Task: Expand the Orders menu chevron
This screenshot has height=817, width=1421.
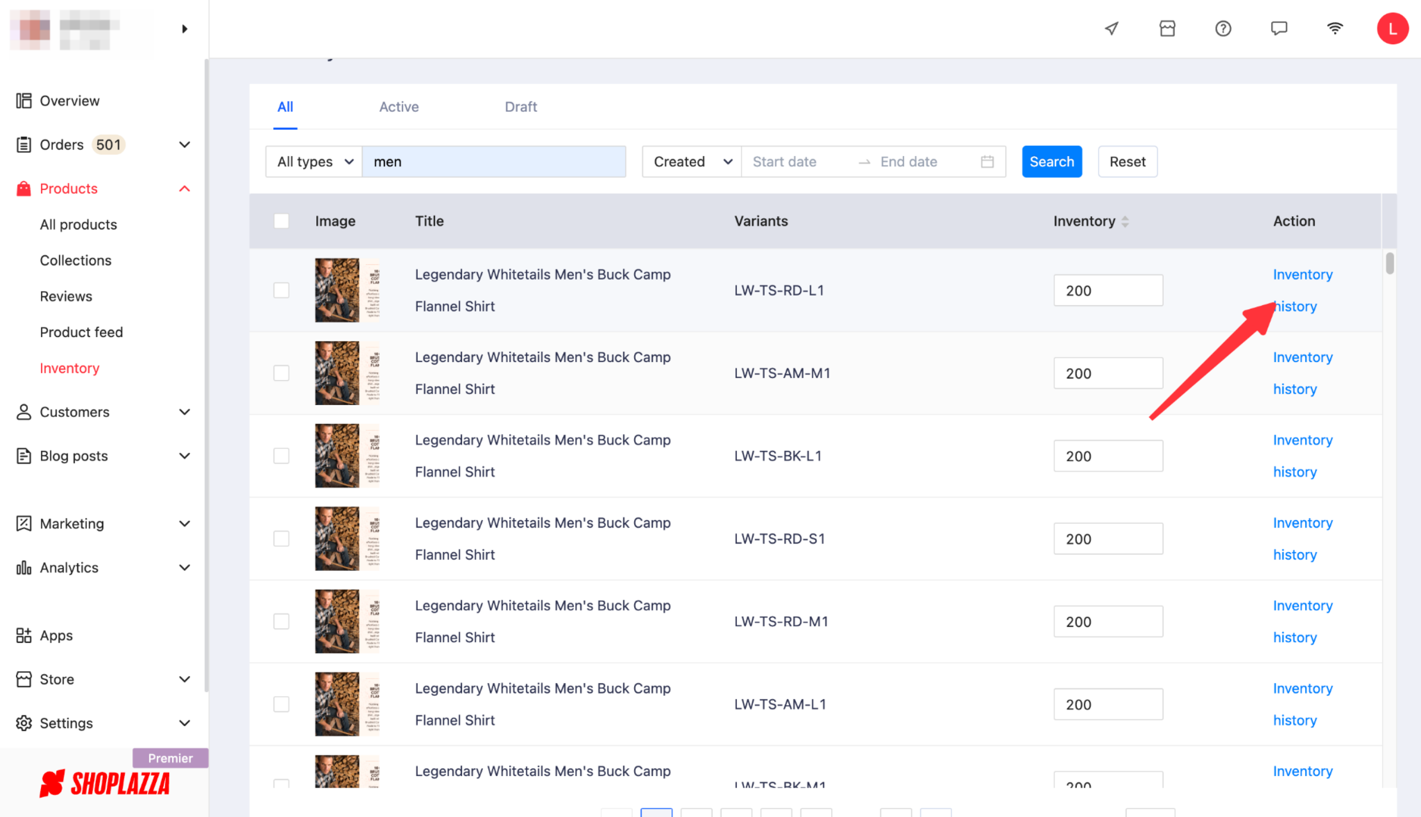Action: pos(185,145)
